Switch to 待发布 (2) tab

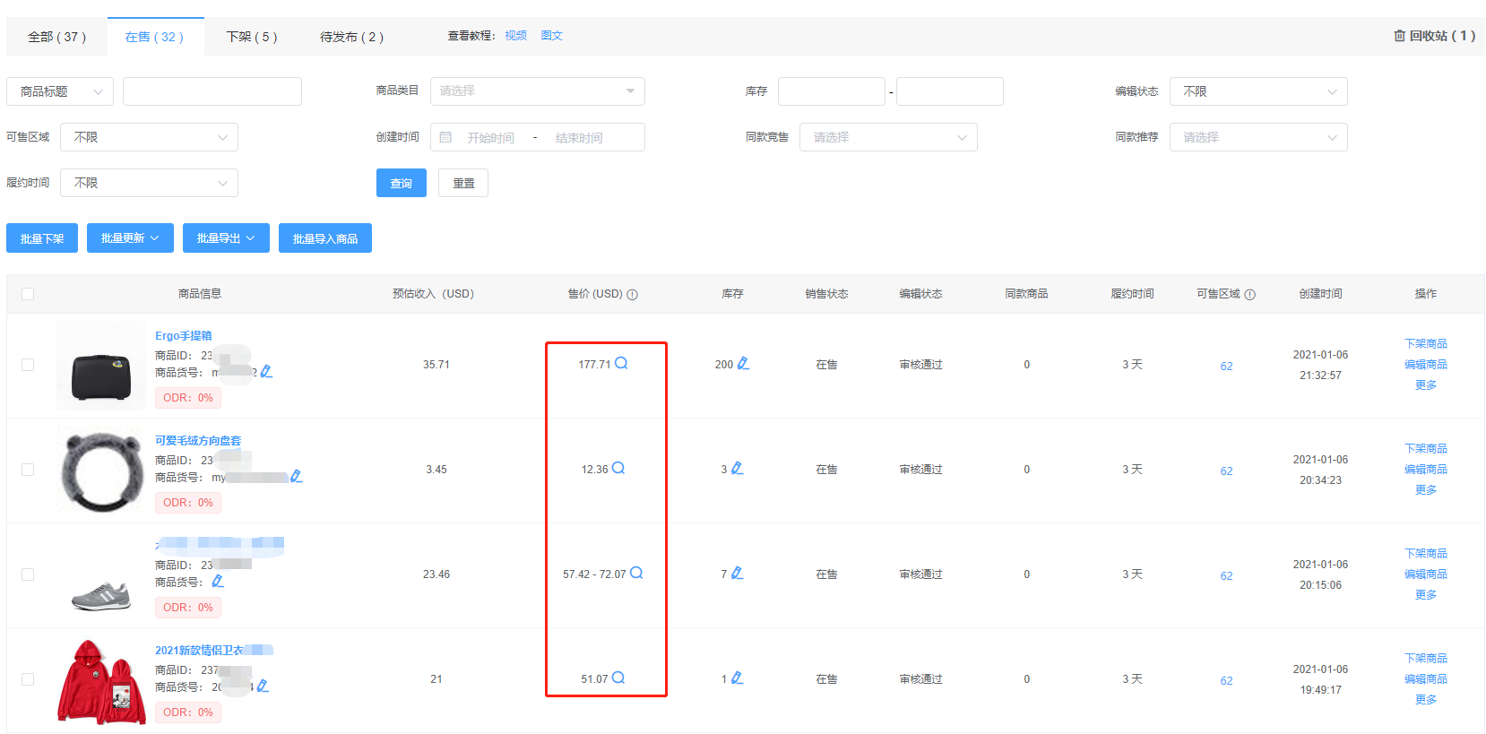pyautogui.click(x=351, y=37)
